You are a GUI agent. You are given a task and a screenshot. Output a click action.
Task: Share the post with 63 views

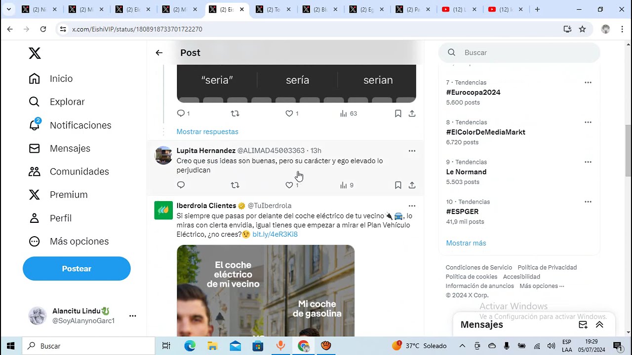pyautogui.click(x=412, y=113)
